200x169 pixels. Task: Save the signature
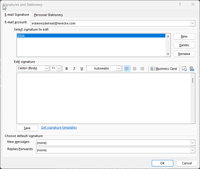[x=27, y=128]
